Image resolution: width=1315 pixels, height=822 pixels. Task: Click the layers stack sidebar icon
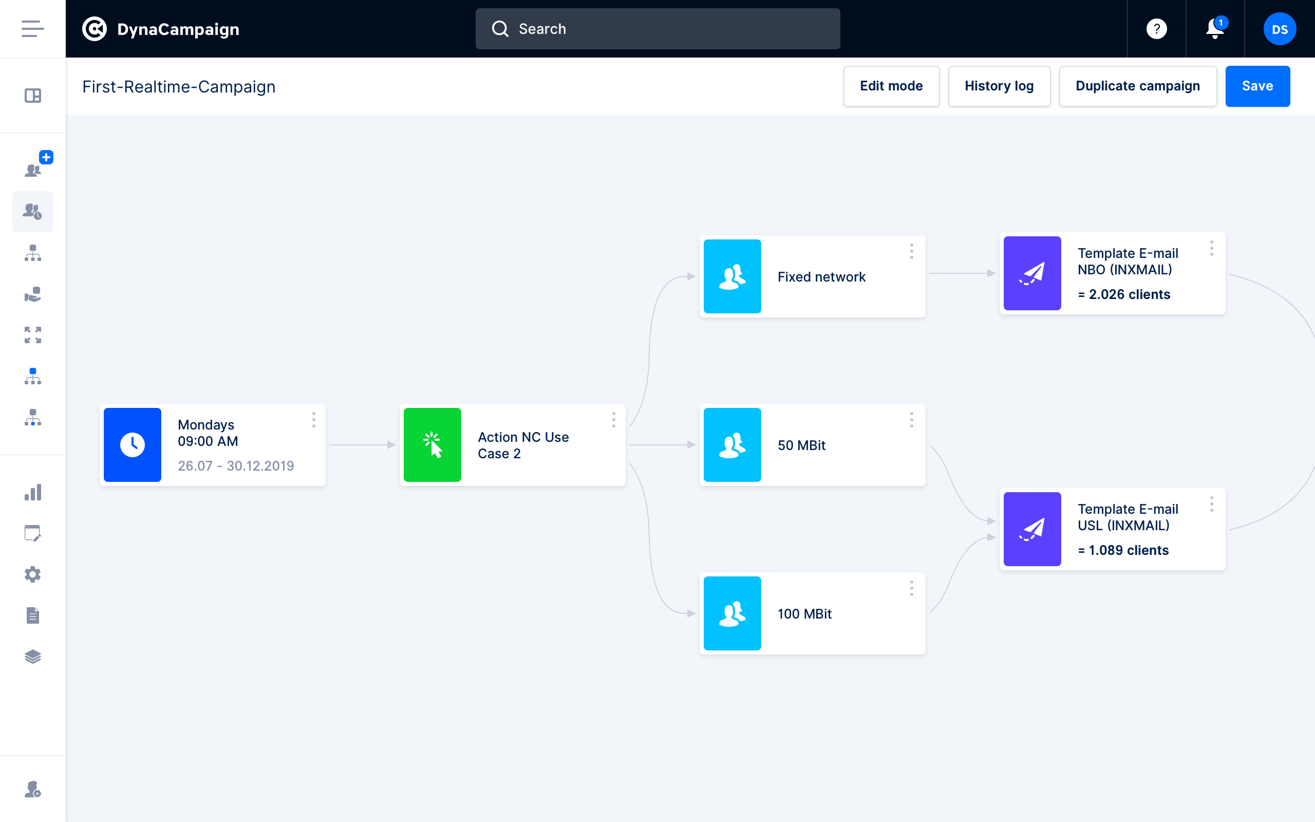(32, 657)
